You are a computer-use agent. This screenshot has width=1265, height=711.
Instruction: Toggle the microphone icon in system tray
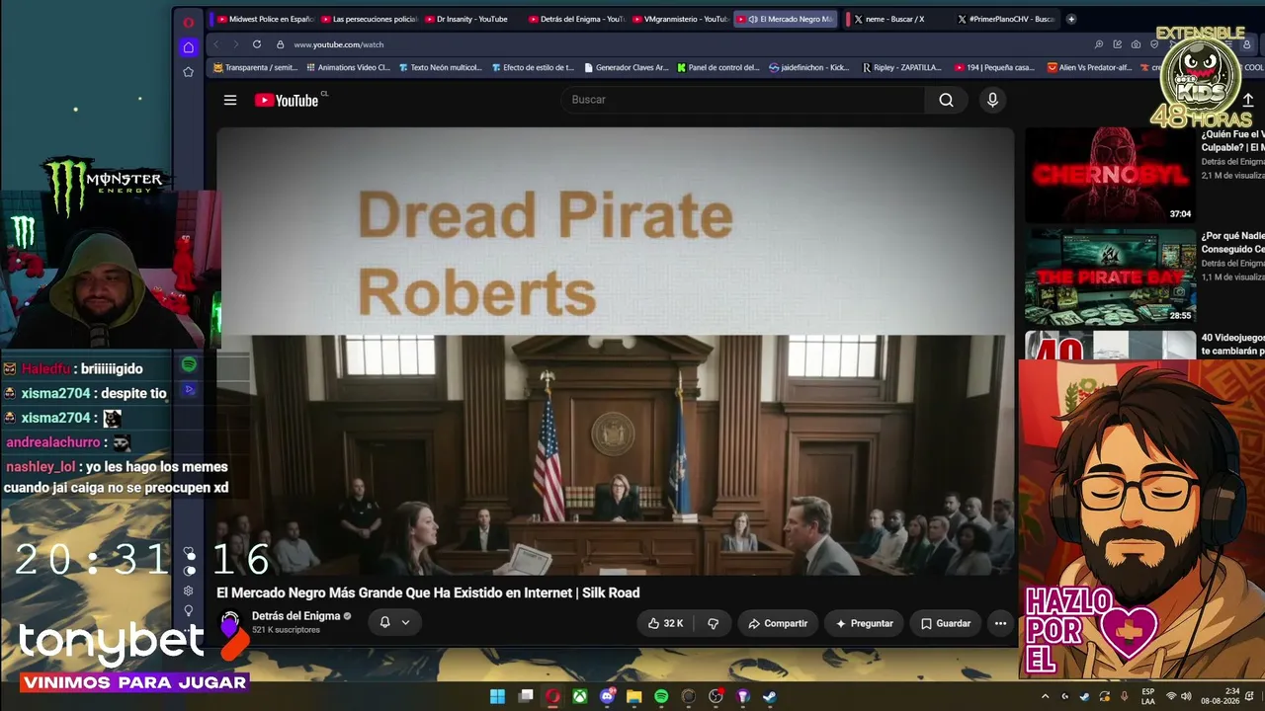(1124, 696)
